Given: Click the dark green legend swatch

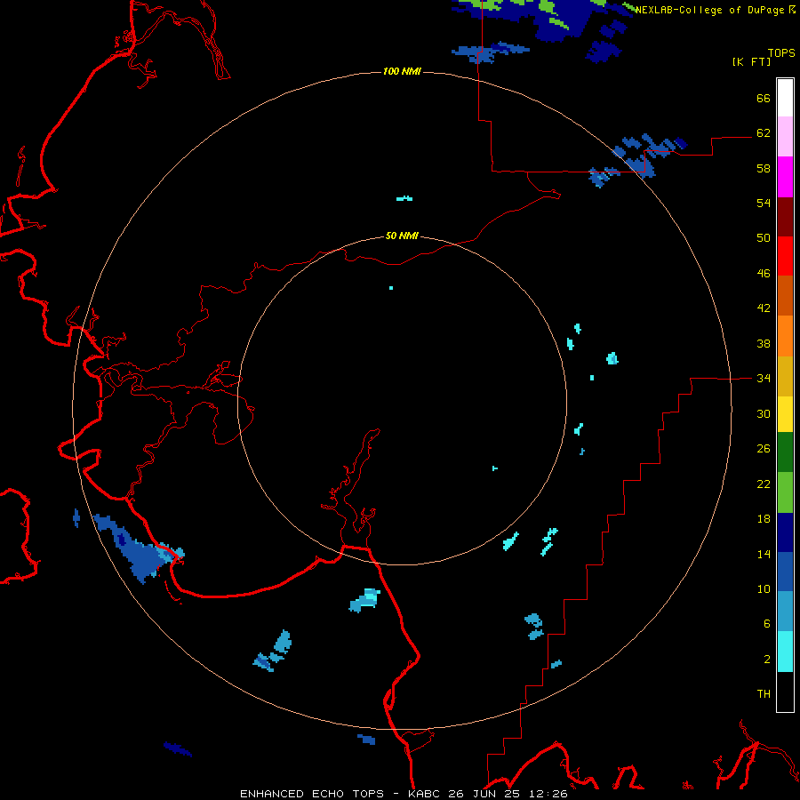Looking at the screenshot, I should (x=785, y=452).
